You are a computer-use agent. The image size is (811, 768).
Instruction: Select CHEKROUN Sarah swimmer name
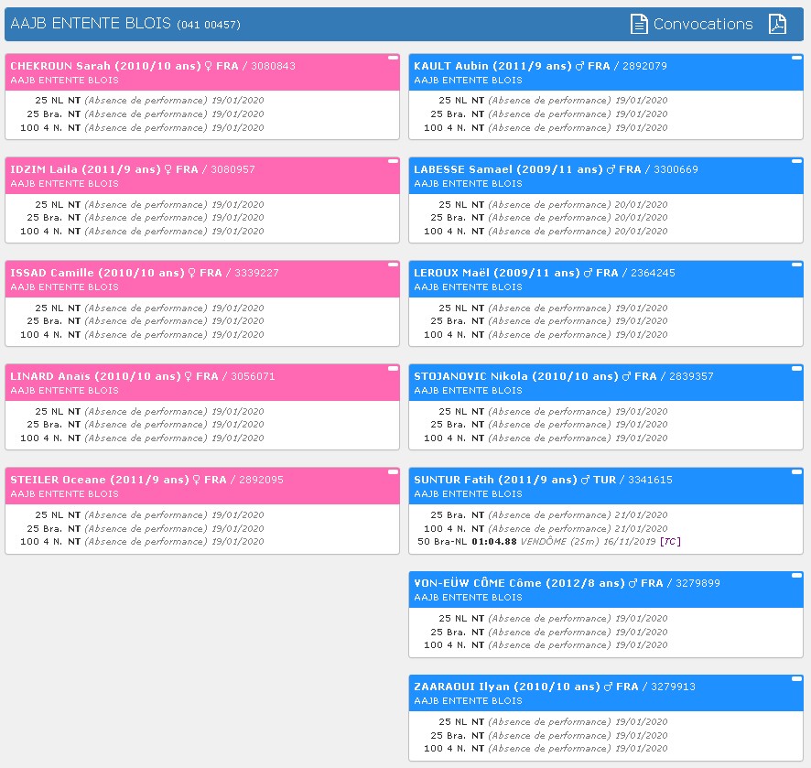tap(60, 66)
